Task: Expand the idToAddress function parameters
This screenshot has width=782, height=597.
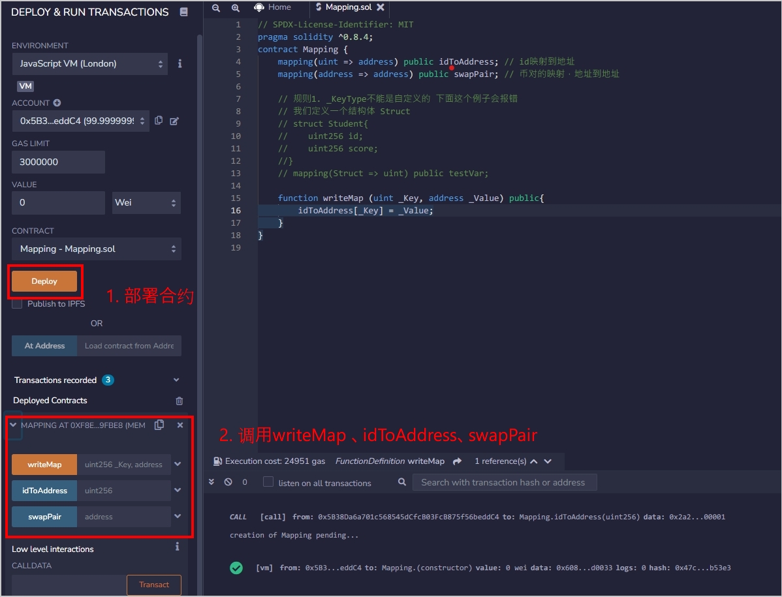Action: pyautogui.click(x=176, y=490)
